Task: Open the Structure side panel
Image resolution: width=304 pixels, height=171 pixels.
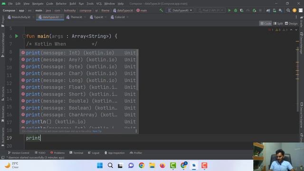Action: click(3, 94)
